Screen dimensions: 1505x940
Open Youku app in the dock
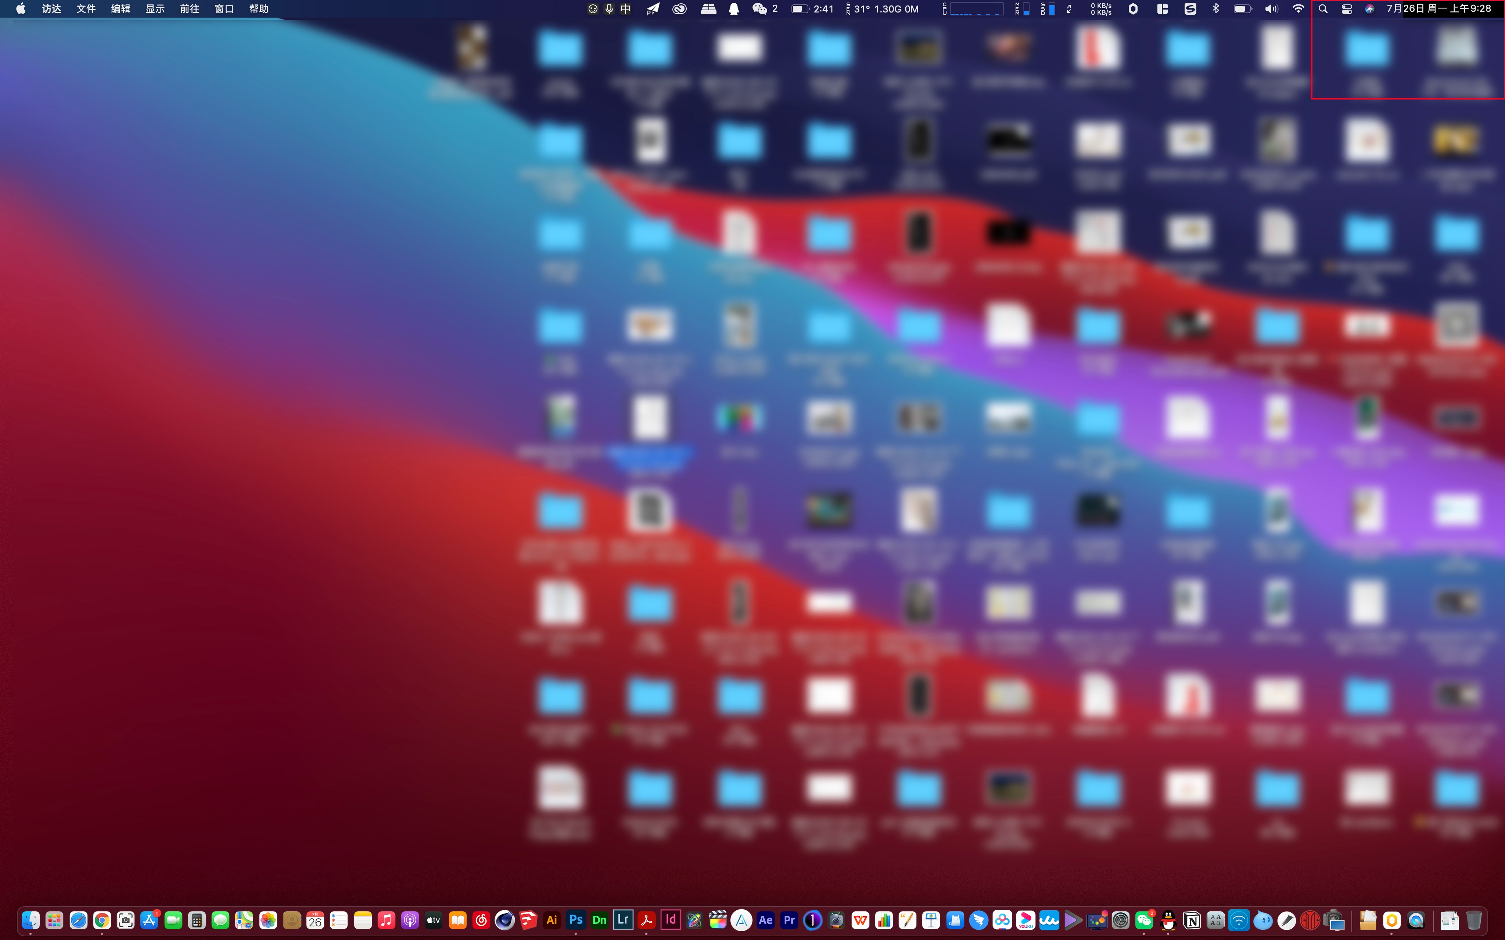pyautogui.click(x=1026, y=920)
